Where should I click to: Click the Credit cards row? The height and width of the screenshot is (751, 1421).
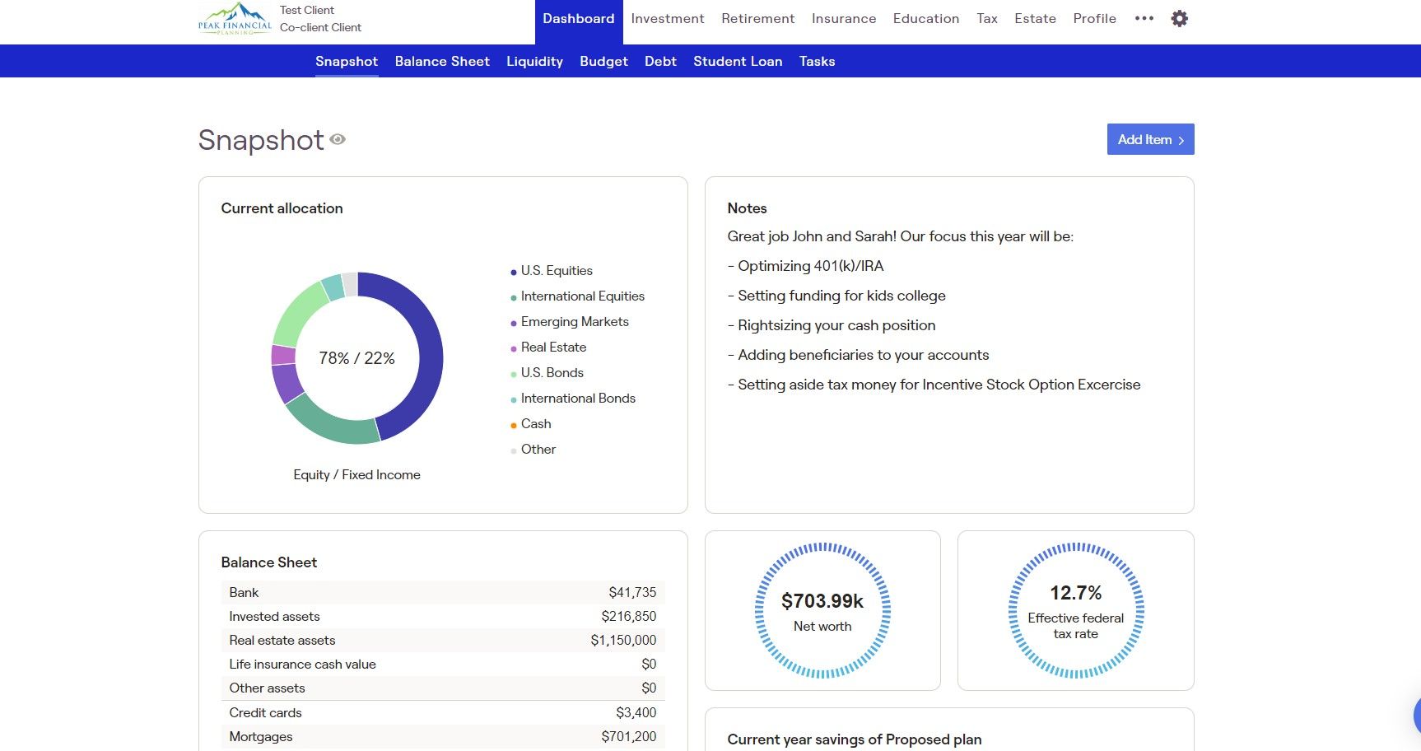click(x=443, y=713)
